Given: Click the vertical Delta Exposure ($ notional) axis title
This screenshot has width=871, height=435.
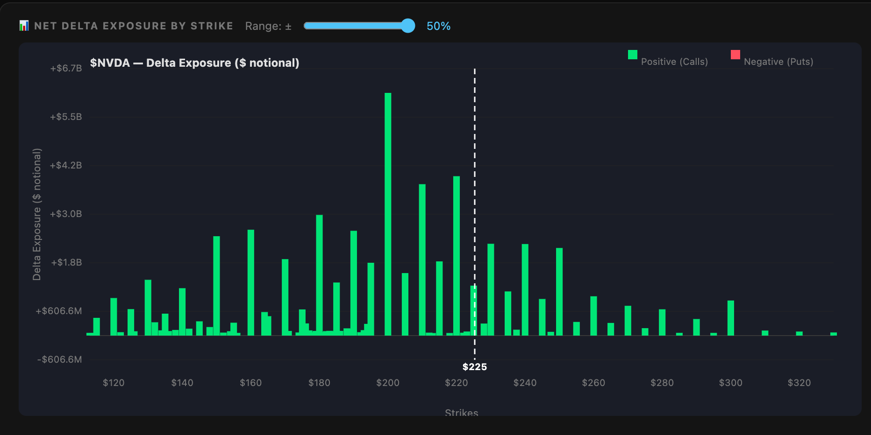Looking at the screenshot, I should [37, 214].
